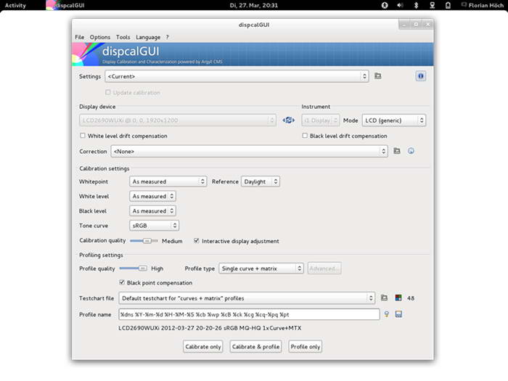508x381 pixels.
Task: Click the correction web globe icon
Action: 411,151
